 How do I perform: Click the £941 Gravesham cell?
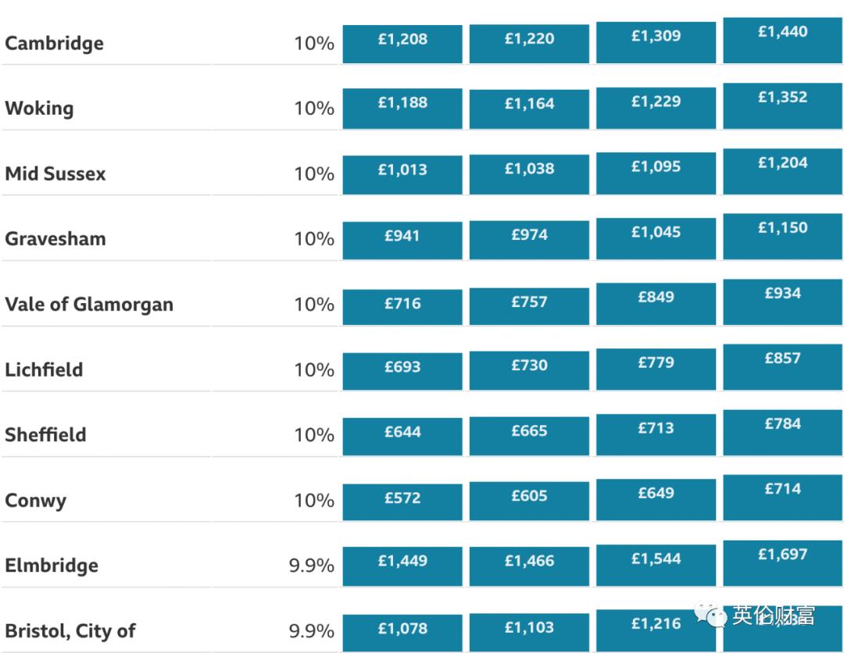402,237
